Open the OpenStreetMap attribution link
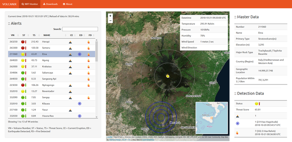 click(148, 139)
